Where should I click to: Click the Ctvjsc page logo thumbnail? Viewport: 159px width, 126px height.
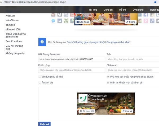click(83, 98)
